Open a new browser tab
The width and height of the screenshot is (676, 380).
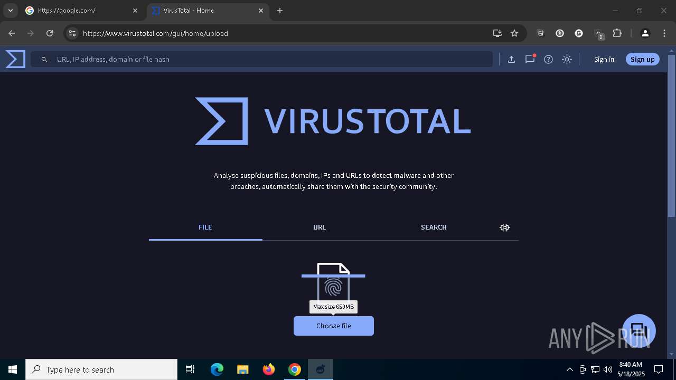coord(280,11)
